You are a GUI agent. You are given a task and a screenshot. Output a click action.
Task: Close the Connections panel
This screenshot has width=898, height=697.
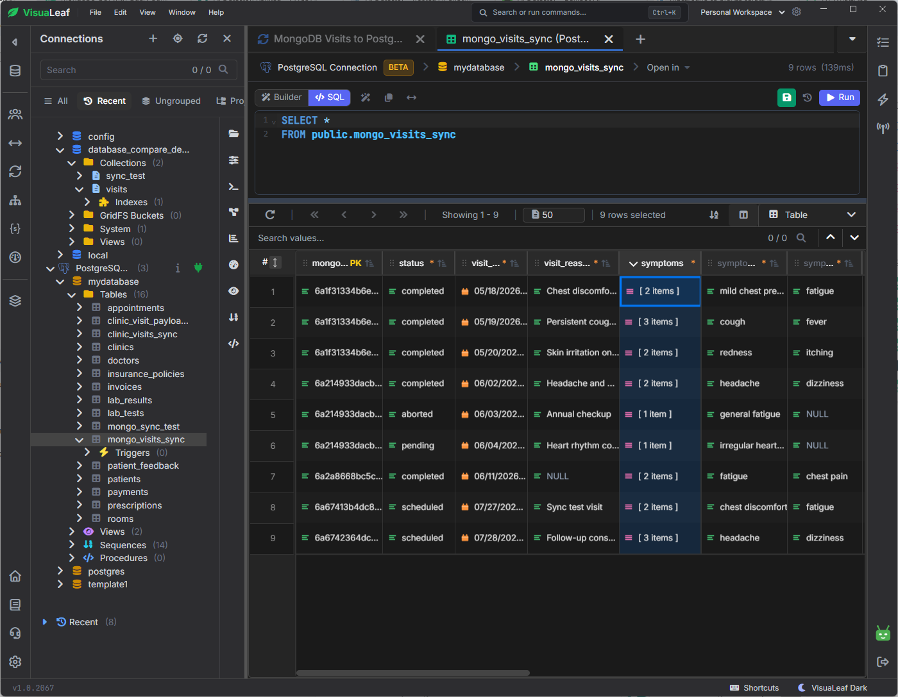(227, 38)
